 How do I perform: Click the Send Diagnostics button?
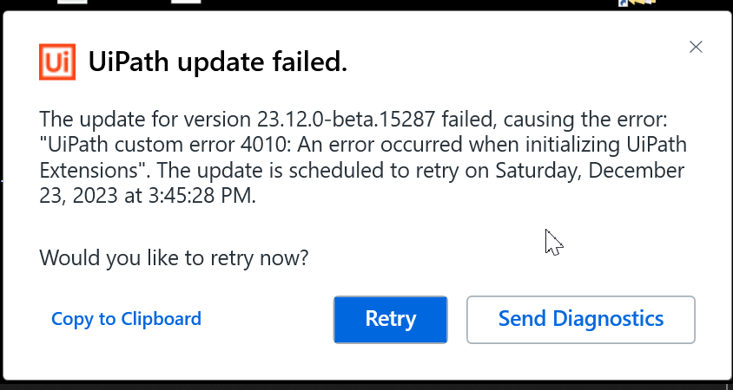coord(580,319)
